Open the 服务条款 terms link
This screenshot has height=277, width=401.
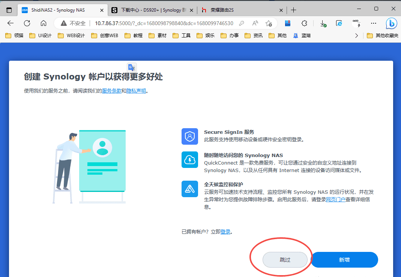point(111,91)
